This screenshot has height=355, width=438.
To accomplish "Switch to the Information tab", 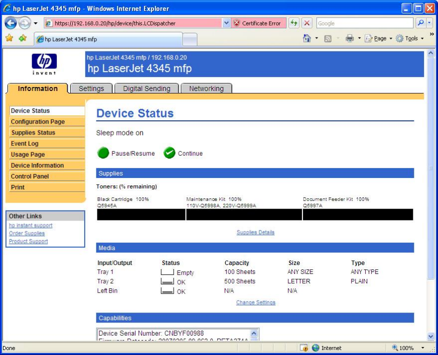I will click(38, 89).
